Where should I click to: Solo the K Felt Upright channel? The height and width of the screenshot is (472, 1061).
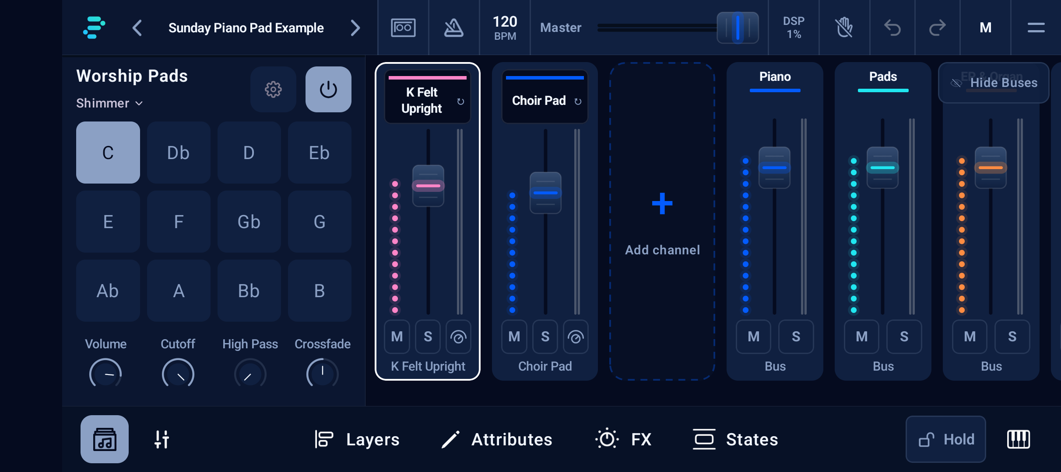click(428, 337)
